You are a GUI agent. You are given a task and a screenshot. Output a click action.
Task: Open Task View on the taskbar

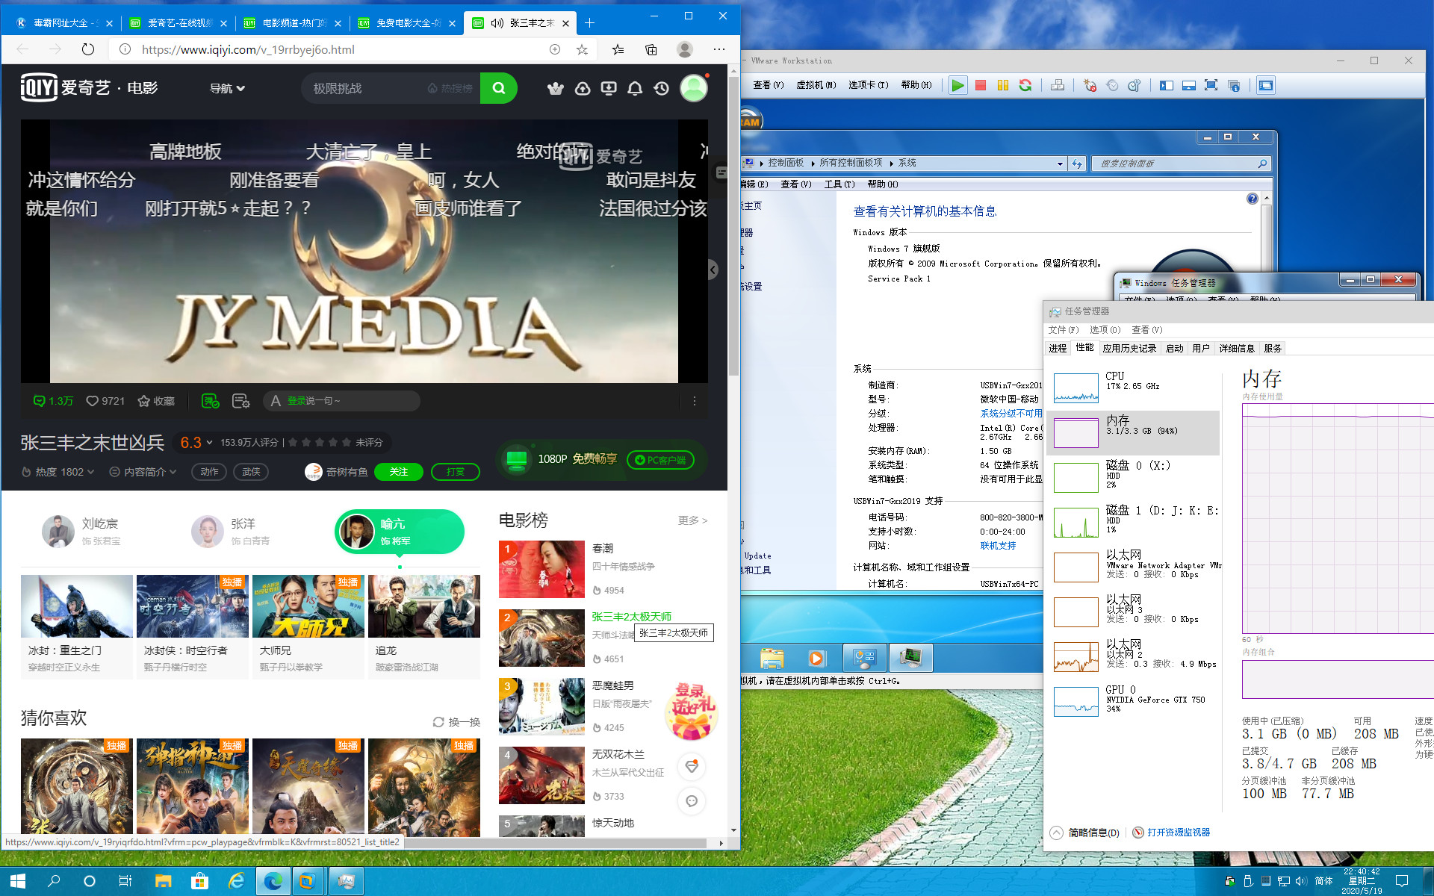125,881
